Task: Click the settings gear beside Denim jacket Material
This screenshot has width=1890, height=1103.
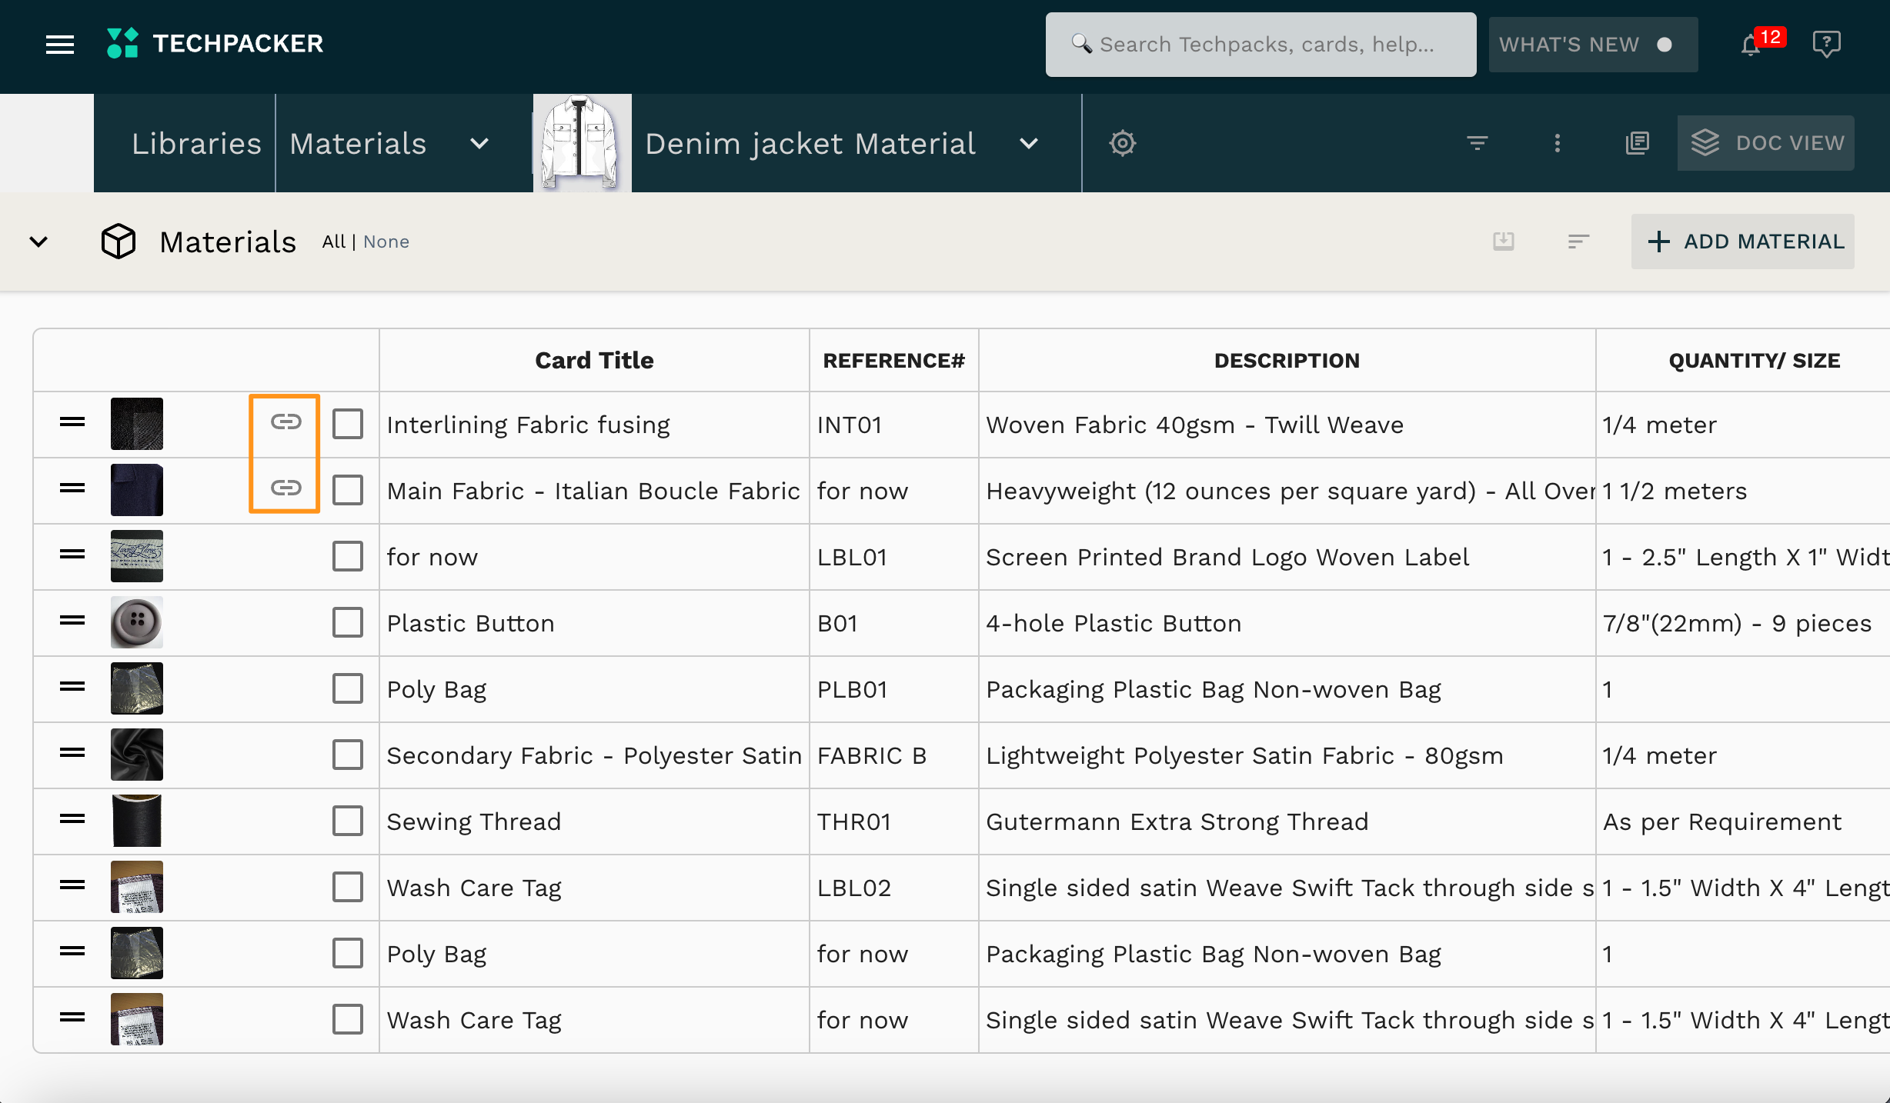Action: (1122, 143)
